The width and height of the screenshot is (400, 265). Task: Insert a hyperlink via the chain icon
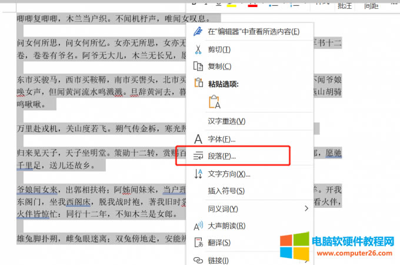(x=198, y=260)
